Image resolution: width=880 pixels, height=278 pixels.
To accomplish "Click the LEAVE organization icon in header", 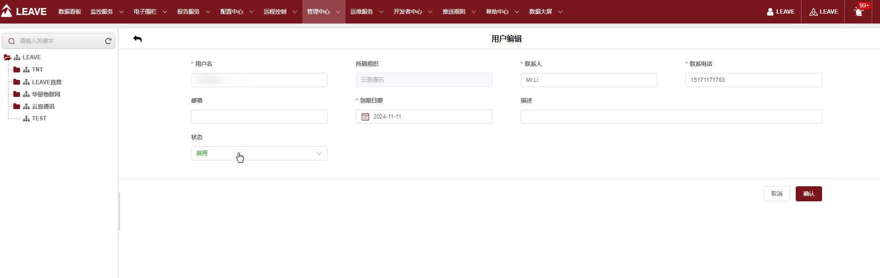I will pyautogui.click(x=813, y=12).
